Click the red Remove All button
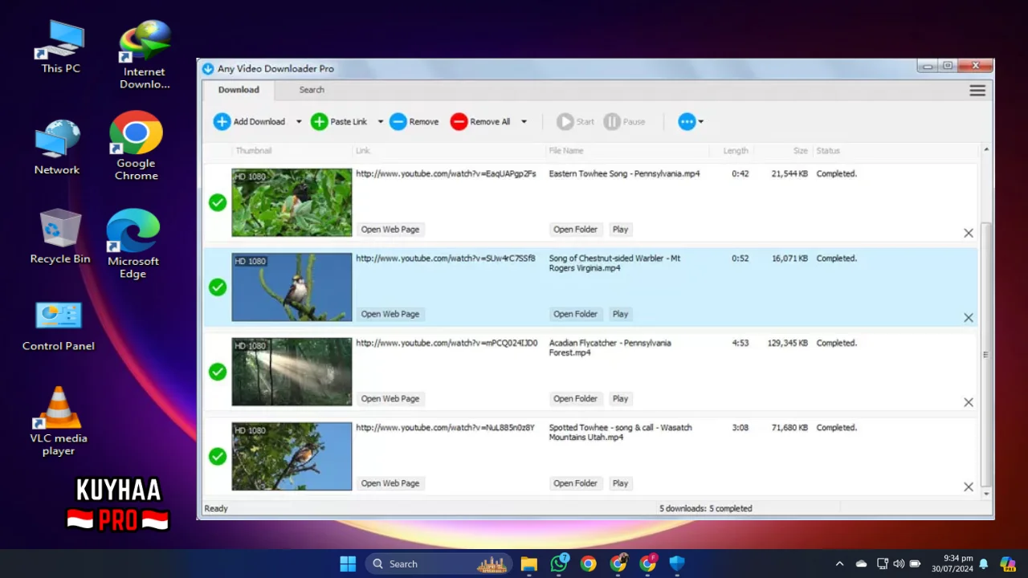The image size is (1028, 578). click(480, 122)
